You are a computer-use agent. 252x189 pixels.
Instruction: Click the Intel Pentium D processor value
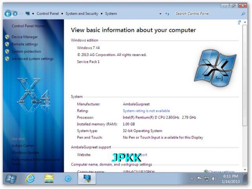(x=159, y=117)
